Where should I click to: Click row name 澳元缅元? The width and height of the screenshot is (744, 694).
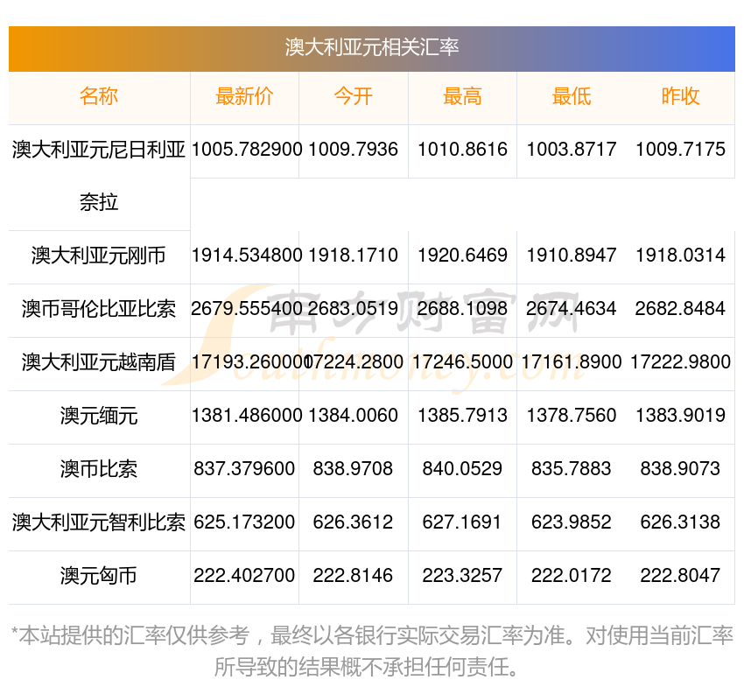(x=99, y=416)
